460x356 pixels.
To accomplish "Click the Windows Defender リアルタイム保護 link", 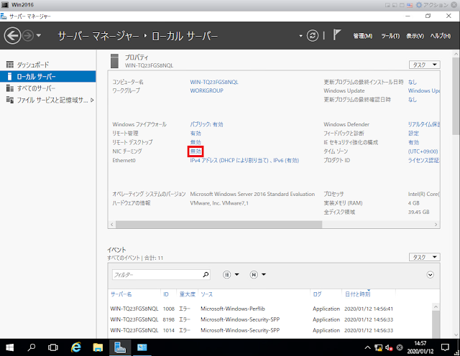I will pyautogui.click(x=424, y=124).
